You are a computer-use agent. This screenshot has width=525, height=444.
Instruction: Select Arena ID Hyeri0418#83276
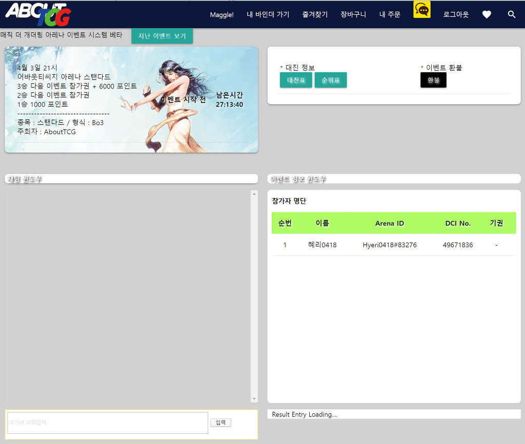[x=390, y=245]
